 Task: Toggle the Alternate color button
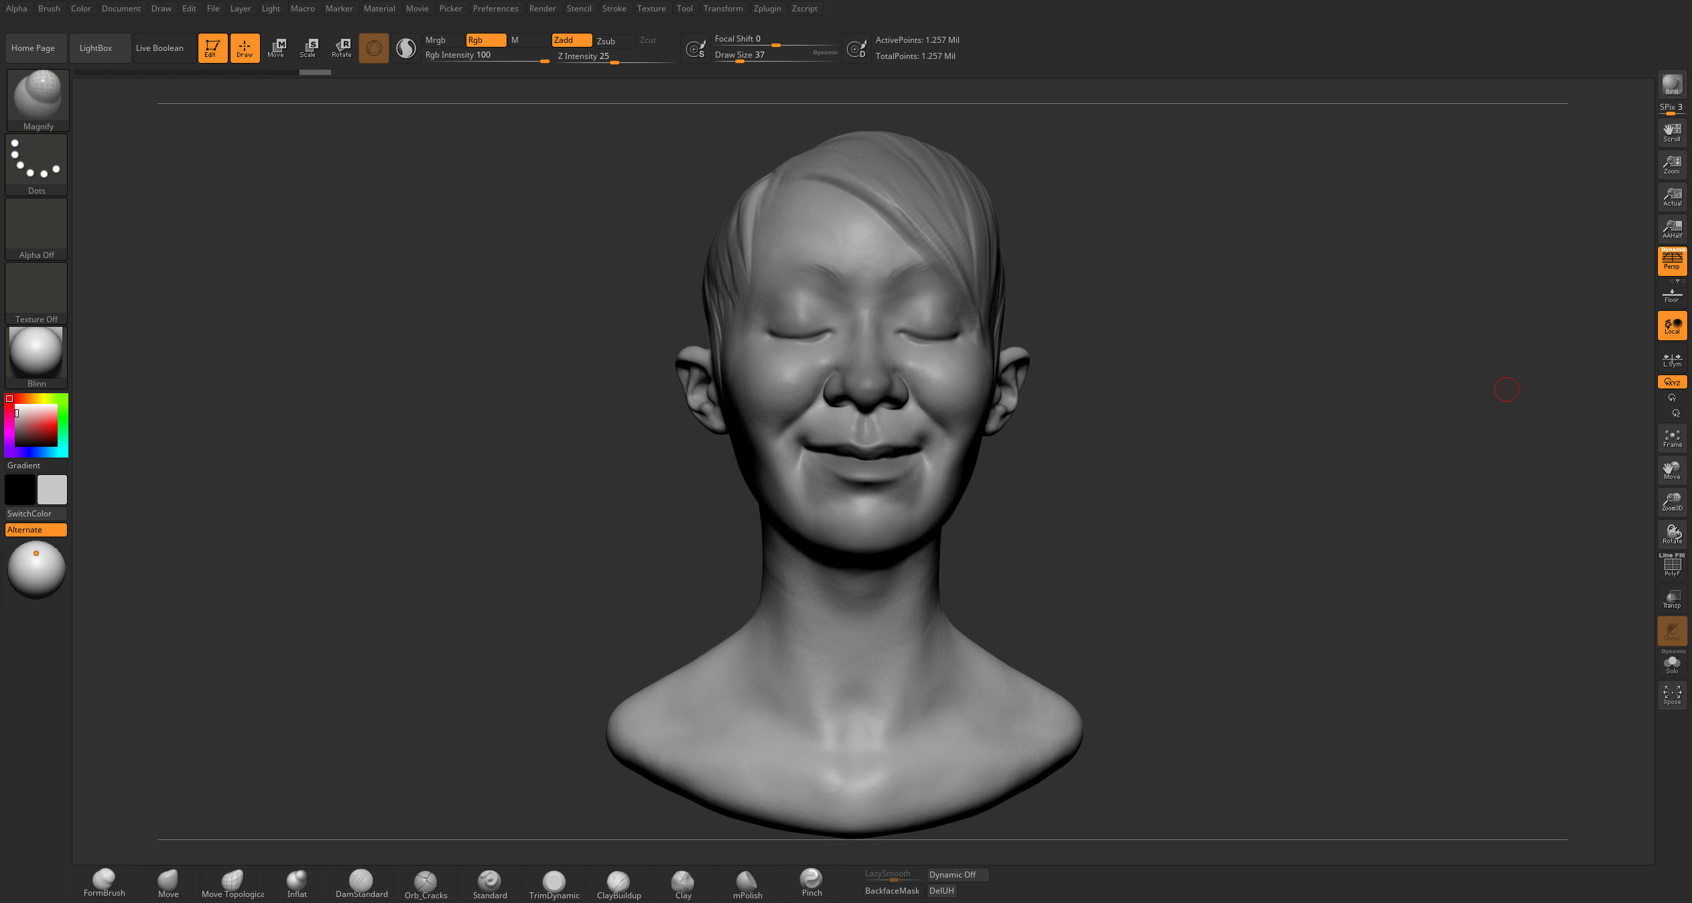click(37, 529)
